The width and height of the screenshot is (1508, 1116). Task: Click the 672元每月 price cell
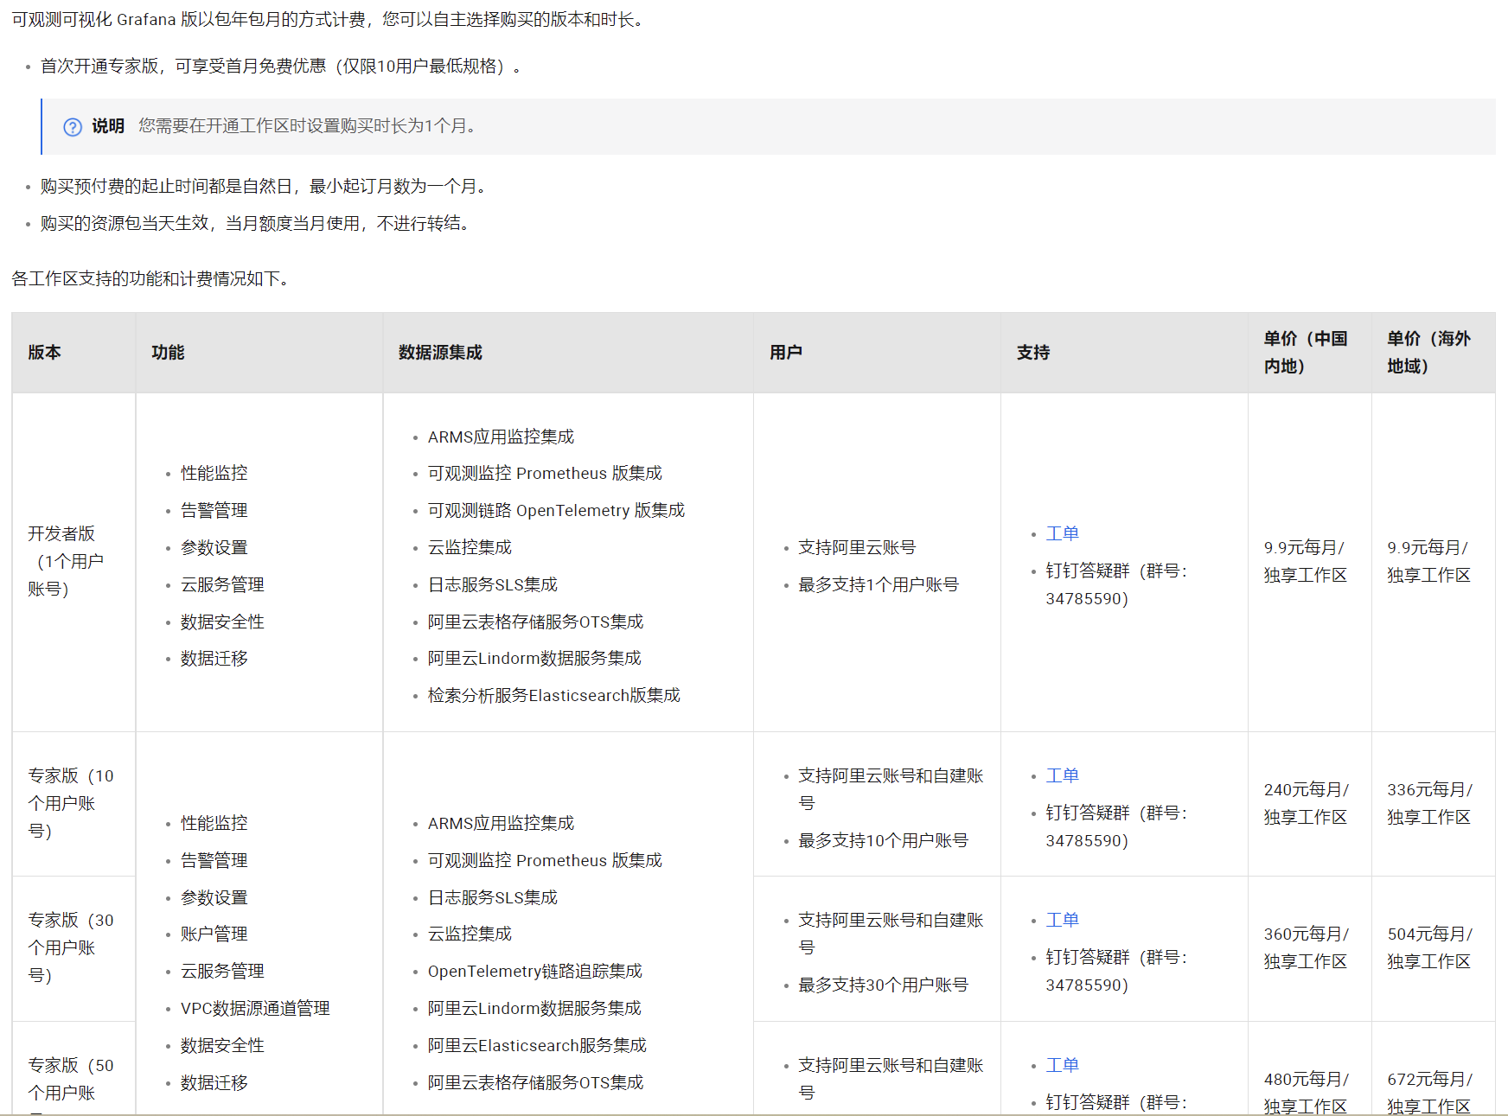click(1433, 1069)
